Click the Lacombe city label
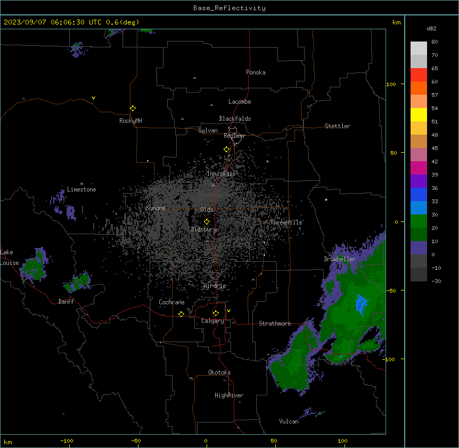The image size is (459, 448). (x=240, y=102)
